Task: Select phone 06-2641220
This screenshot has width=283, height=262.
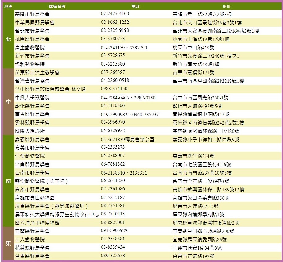Action: 113,180
